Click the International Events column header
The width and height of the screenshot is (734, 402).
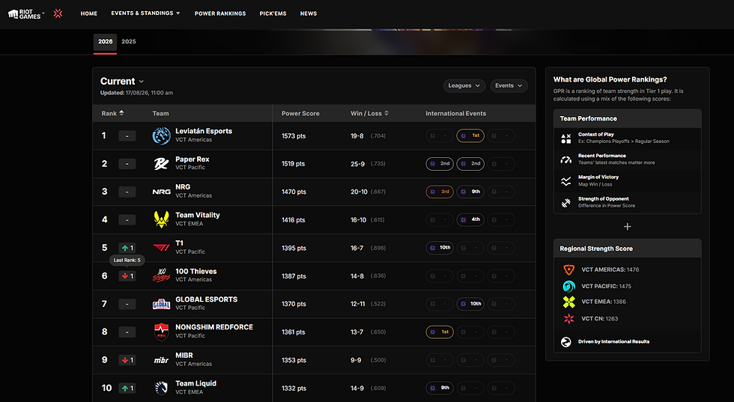[456, 113]
